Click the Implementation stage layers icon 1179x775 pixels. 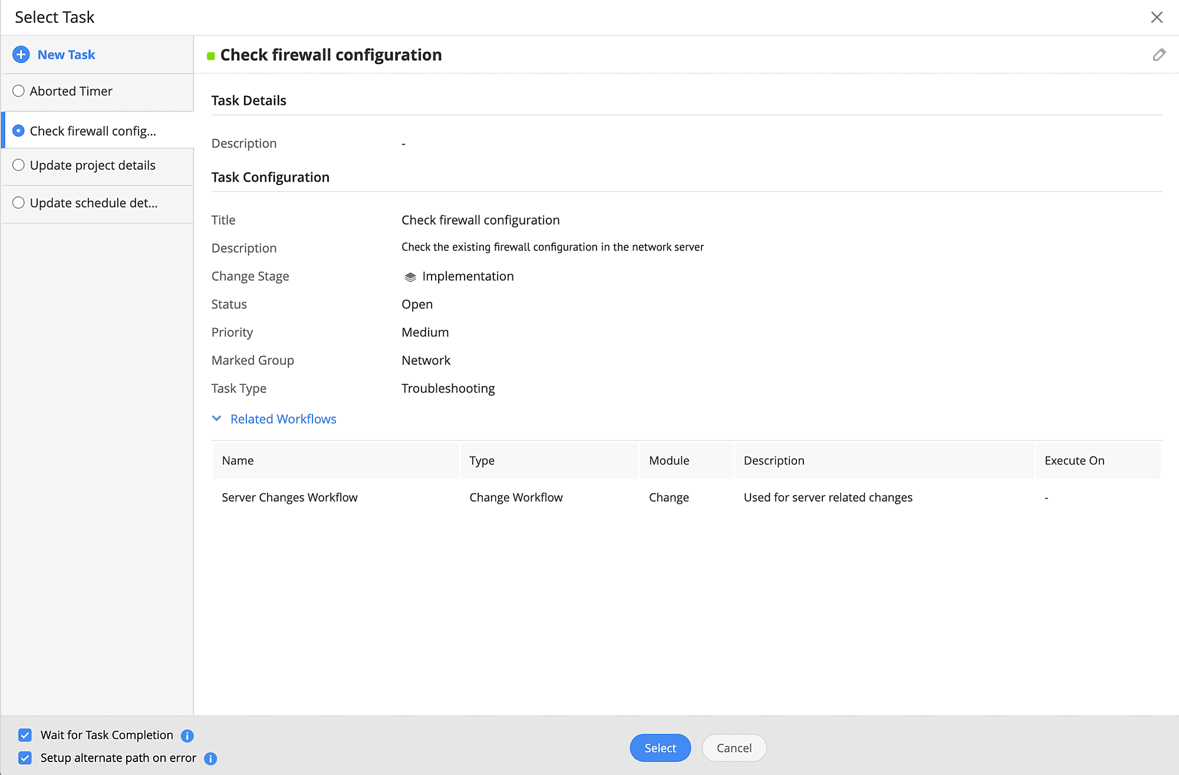coord(410,277)
